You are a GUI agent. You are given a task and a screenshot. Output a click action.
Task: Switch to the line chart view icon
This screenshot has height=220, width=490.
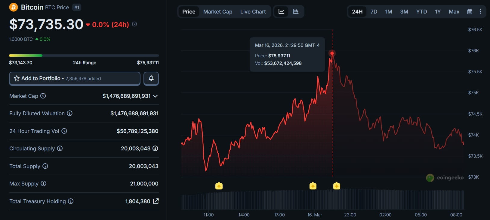pos(281,12)
